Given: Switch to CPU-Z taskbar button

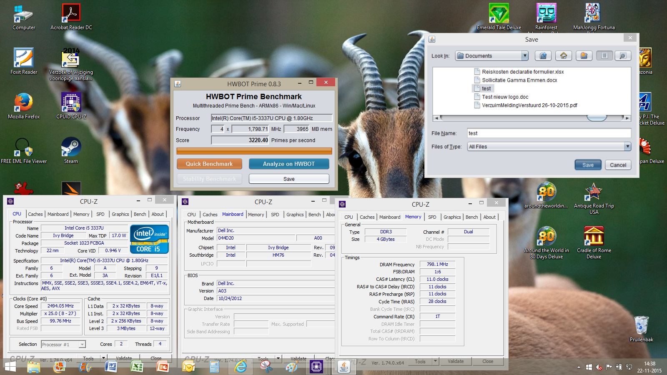Looking at the screenshot, I should (316, 367).
